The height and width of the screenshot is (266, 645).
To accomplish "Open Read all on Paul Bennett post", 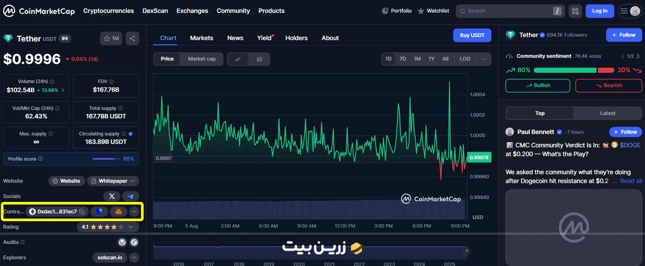I will click(631, 181).
